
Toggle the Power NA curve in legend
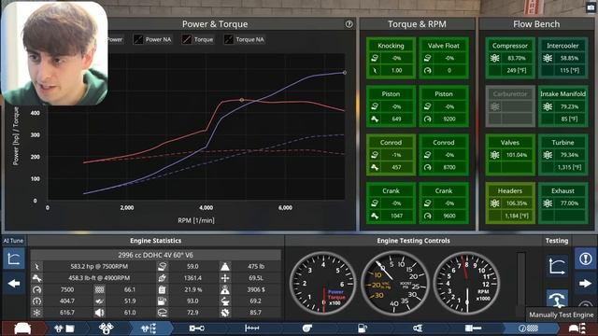[152, 39]
